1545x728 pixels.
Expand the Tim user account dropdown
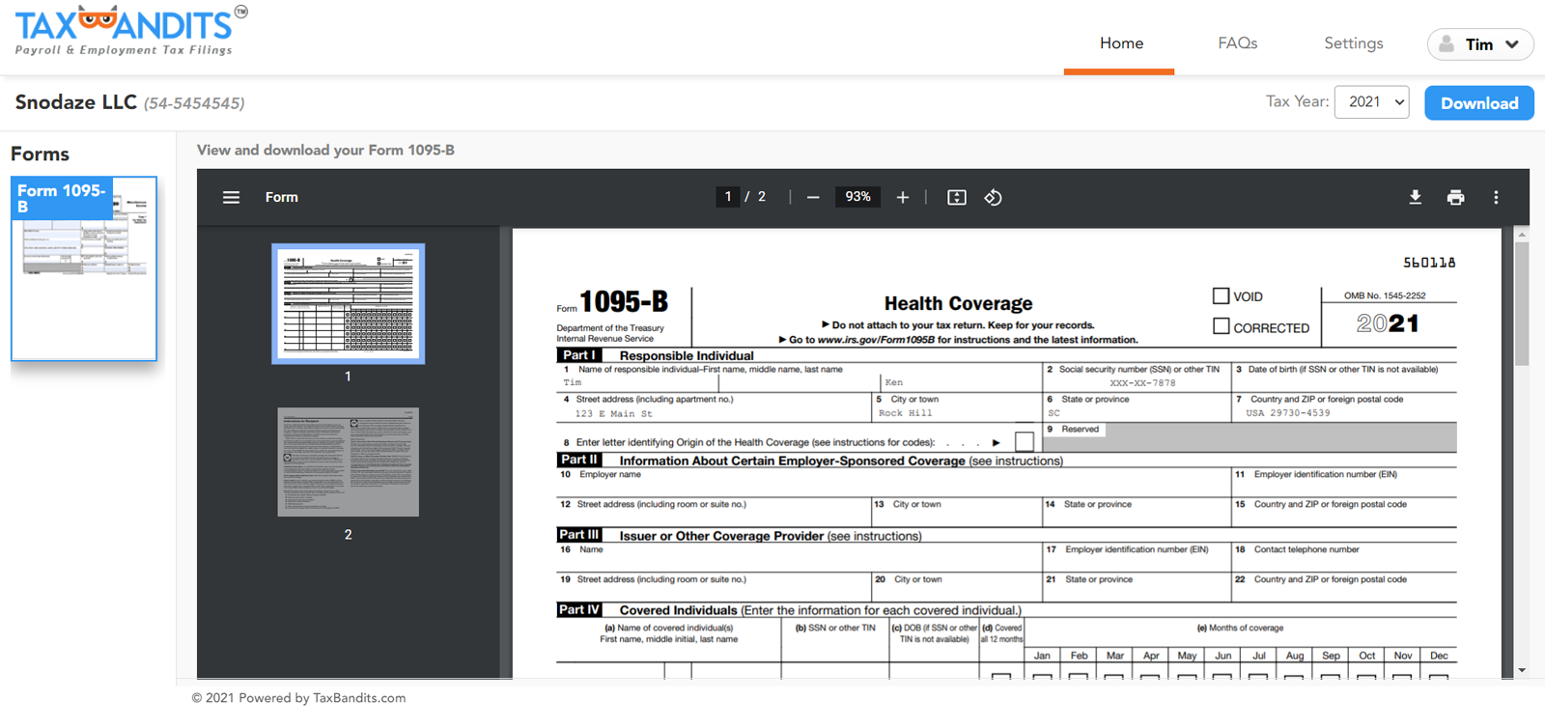click(x=1480, y=43)
